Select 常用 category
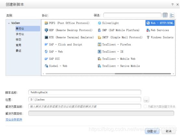Viewport: 180px width, 135px height. (19, 45)
